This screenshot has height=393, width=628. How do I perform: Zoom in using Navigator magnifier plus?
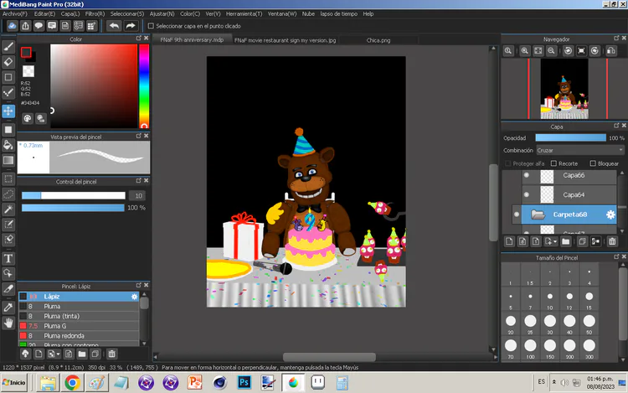click(x=525, y=51)
